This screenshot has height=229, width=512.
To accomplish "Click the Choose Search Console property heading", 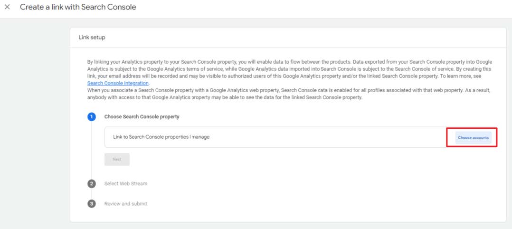I will pos(142,116).
